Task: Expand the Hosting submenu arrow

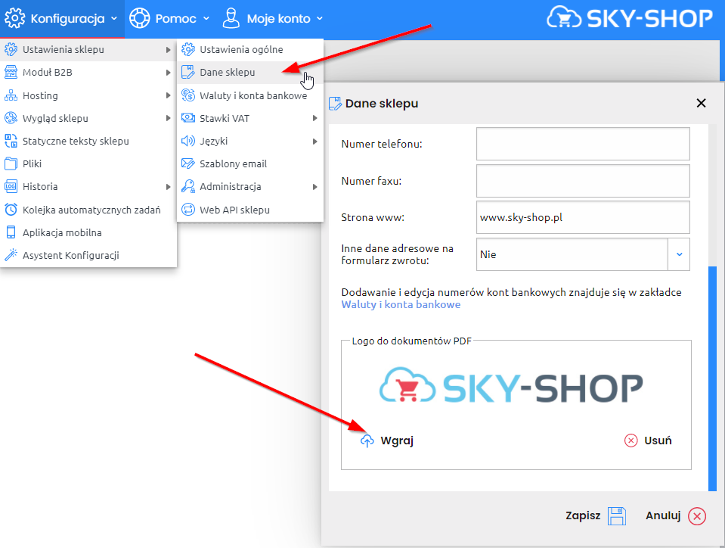Action: pos(169,95)
